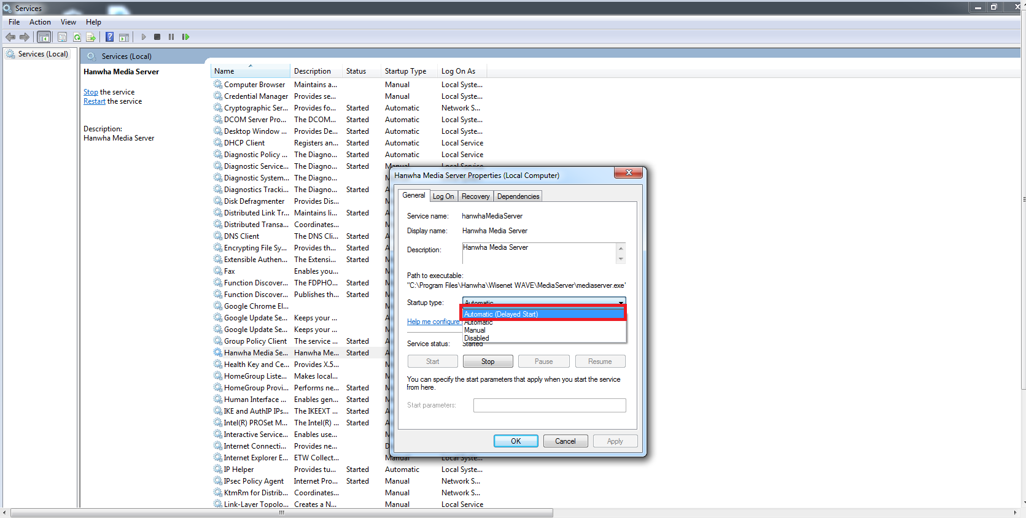Click the Description box down scroll arrow

621,259
